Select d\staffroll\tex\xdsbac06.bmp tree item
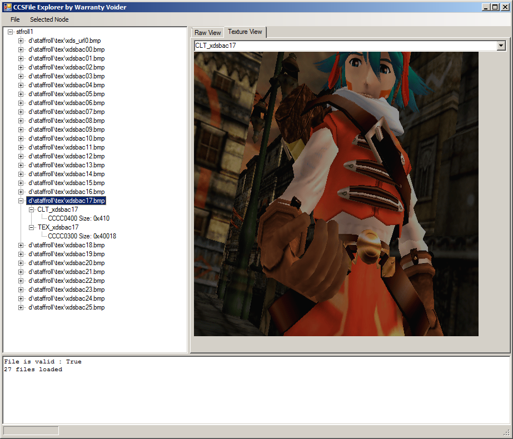 (66, 103)
